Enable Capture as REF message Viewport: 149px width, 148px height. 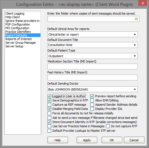coord(49,105)
